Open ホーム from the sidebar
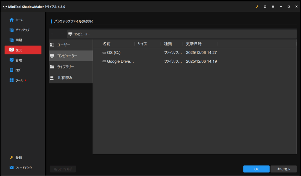This screenshot has height=176, width=301. (19, 20)
